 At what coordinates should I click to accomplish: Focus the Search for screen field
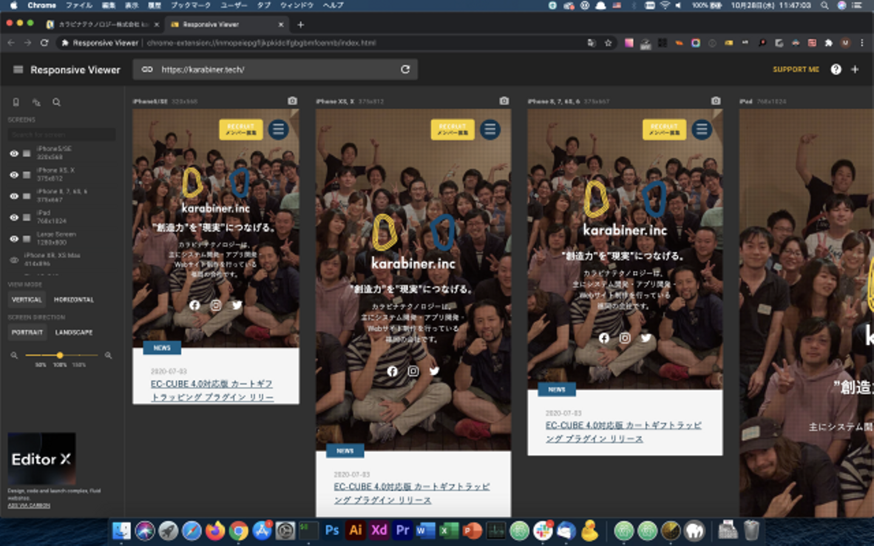point(61,134)
